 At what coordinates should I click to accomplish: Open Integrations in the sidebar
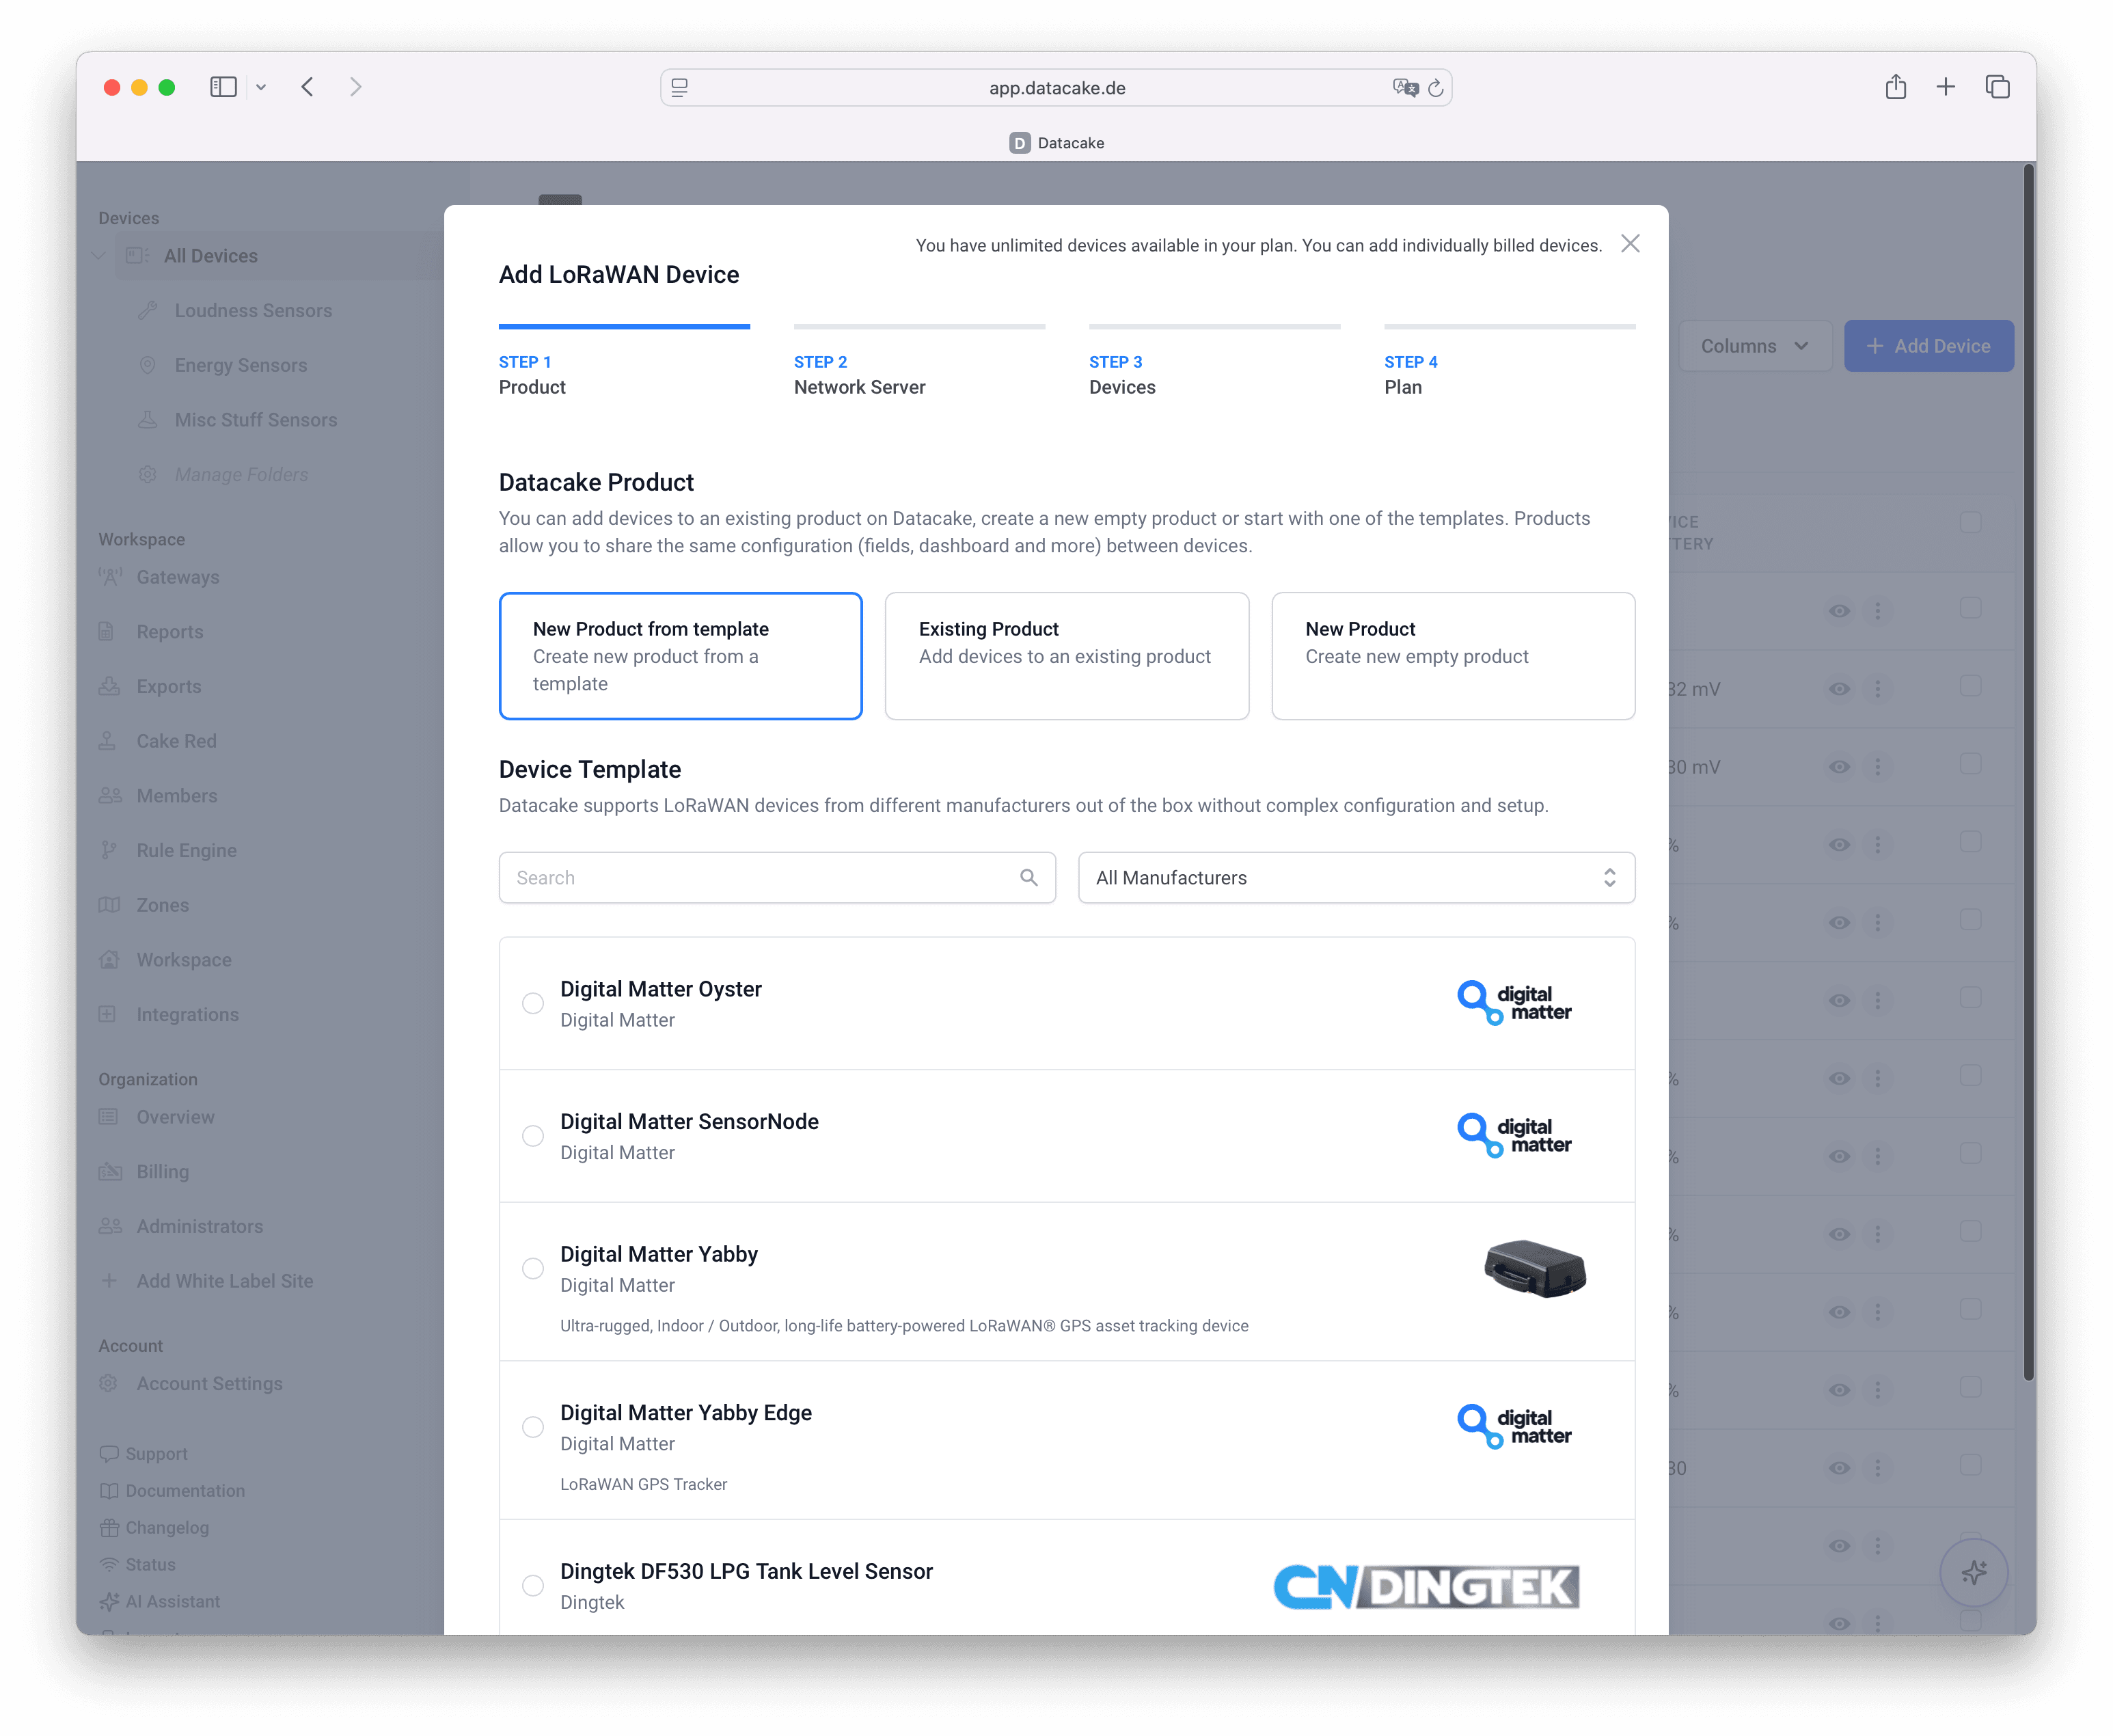[x=187, y=1015]
